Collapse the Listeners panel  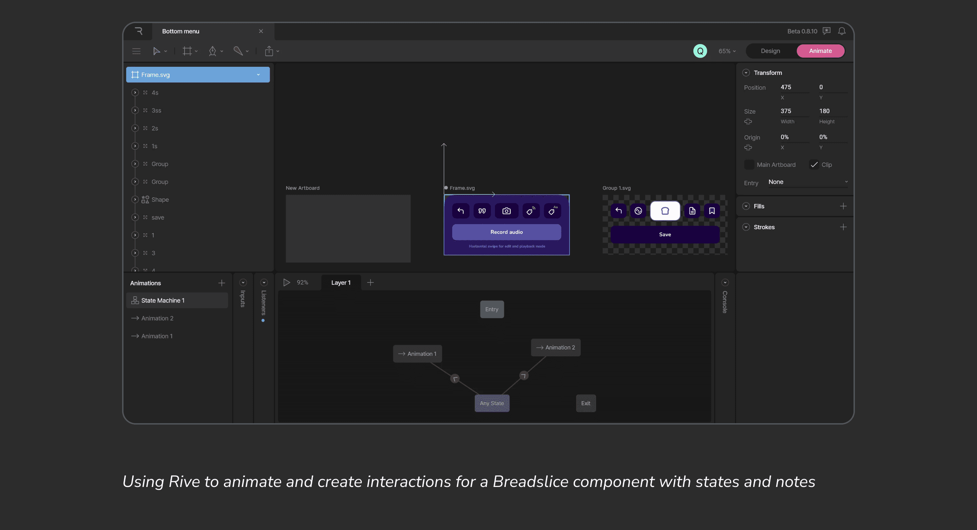tap(264, 282)
